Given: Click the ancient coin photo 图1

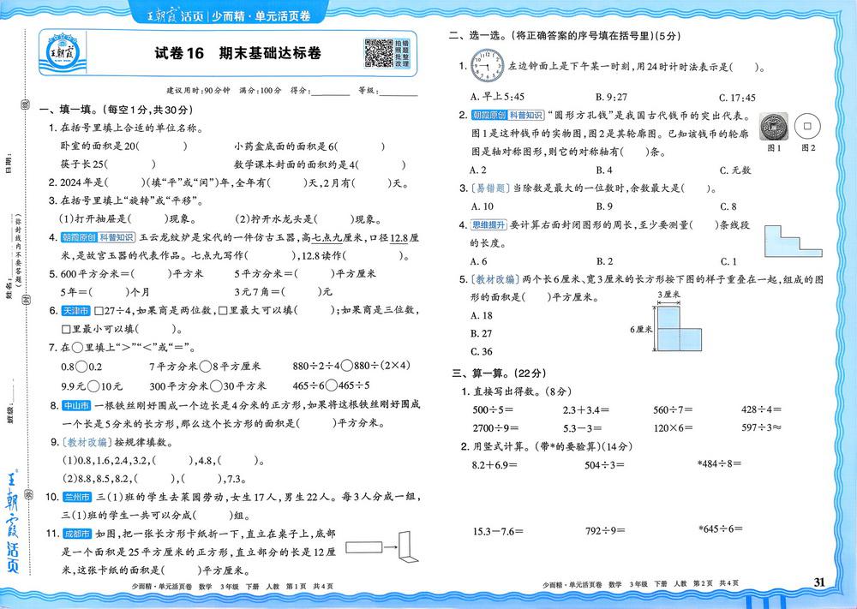Looking at the screenshot, I should (x=773, y=127).
